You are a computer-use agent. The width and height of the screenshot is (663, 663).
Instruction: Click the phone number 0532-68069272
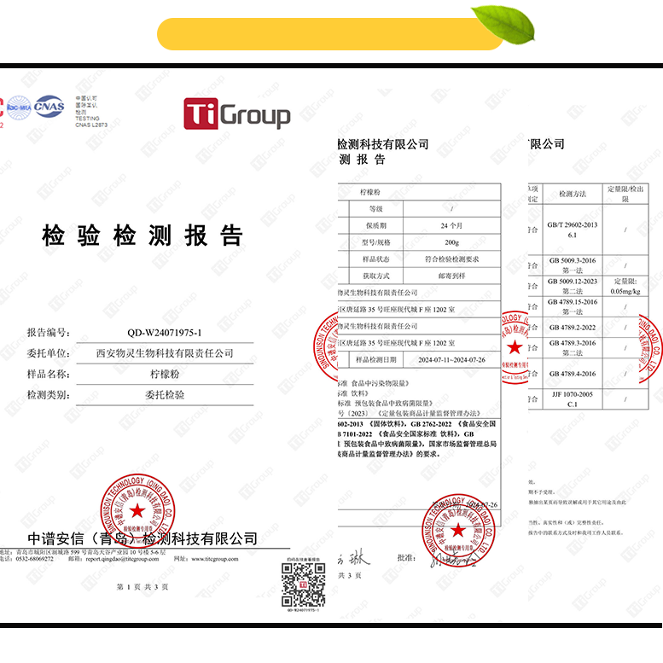35,559
